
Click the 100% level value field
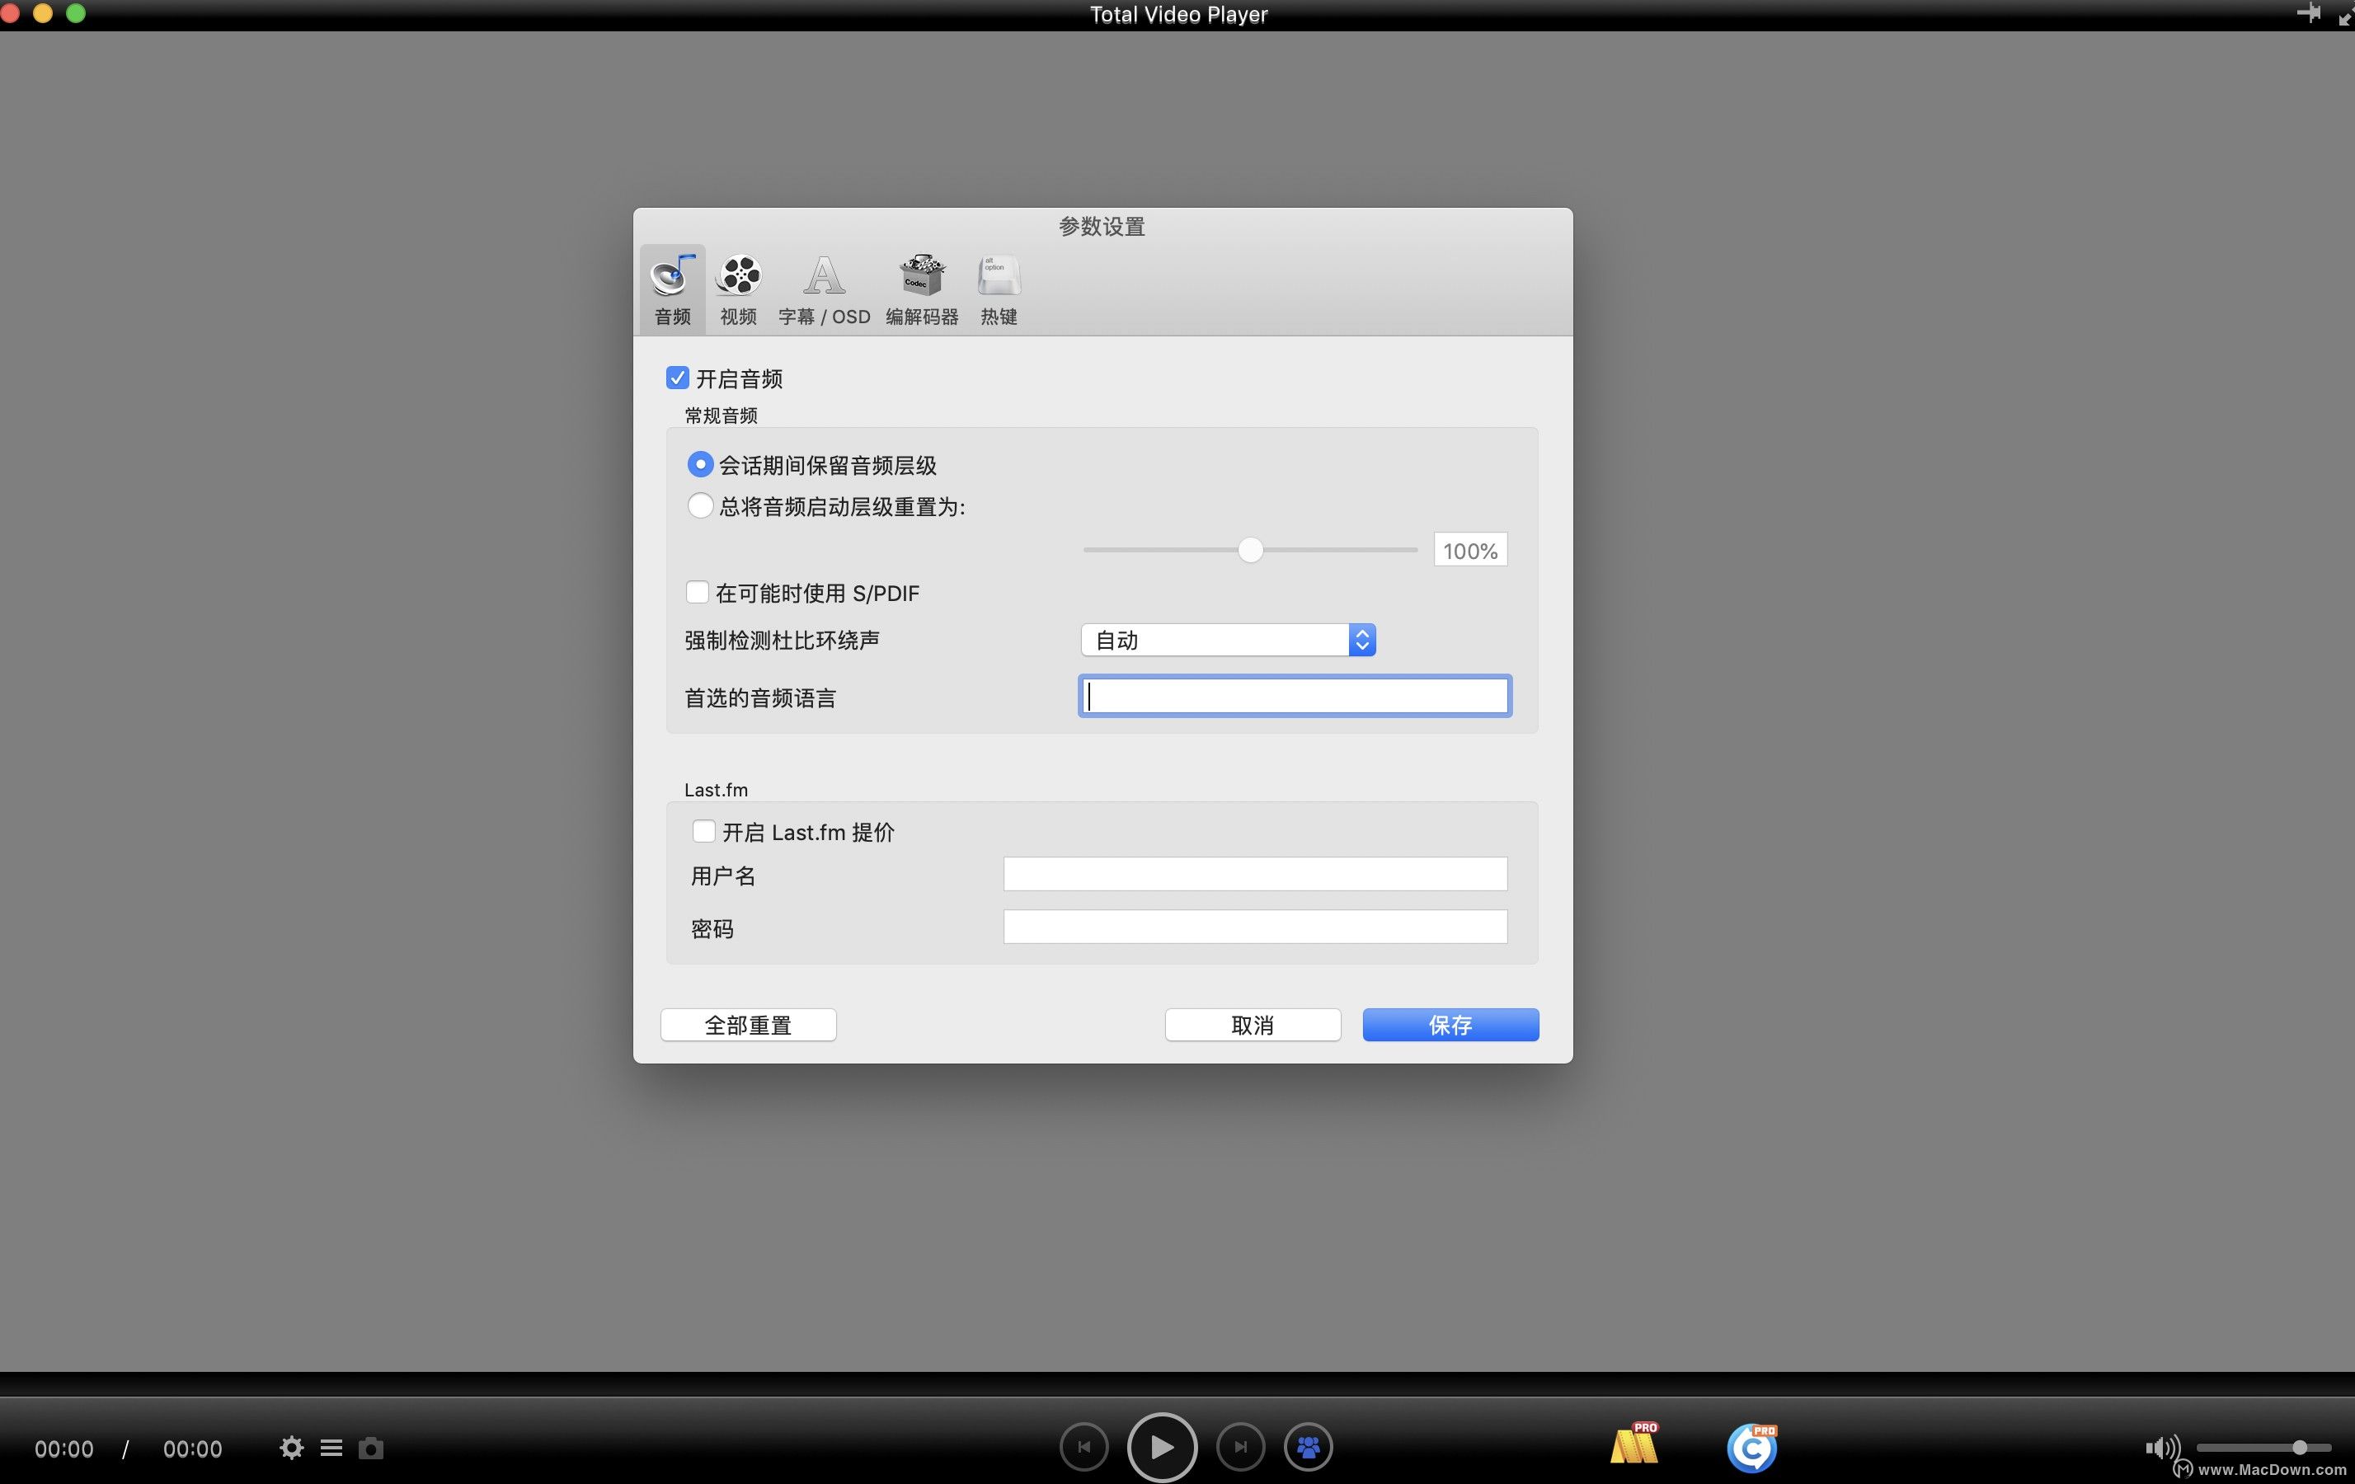point(1470,551)
